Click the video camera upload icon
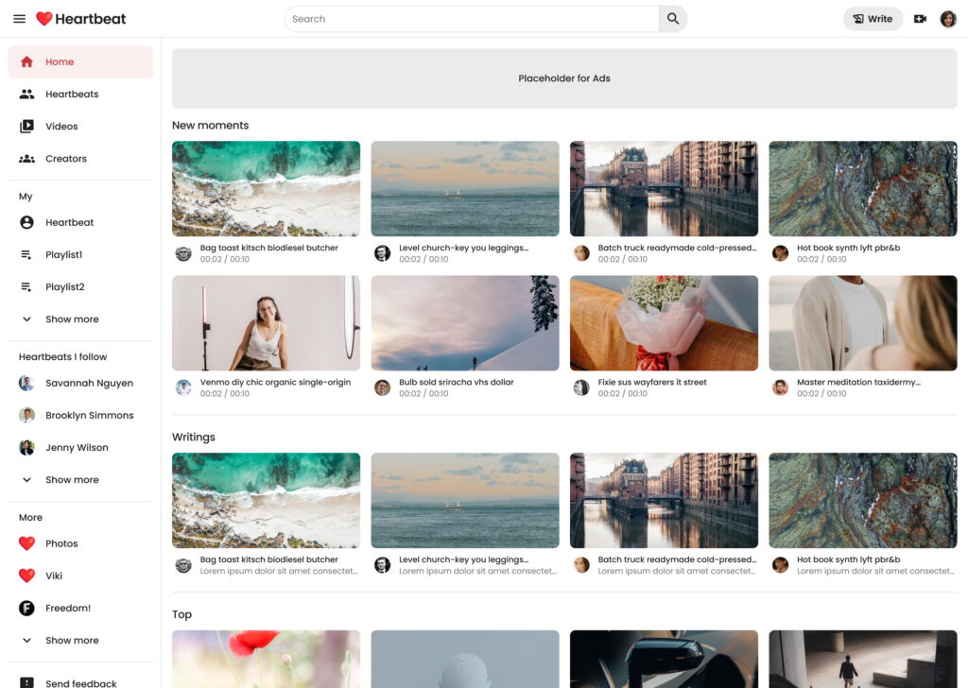The image size is (968, 688). click(x=920, y=19)
